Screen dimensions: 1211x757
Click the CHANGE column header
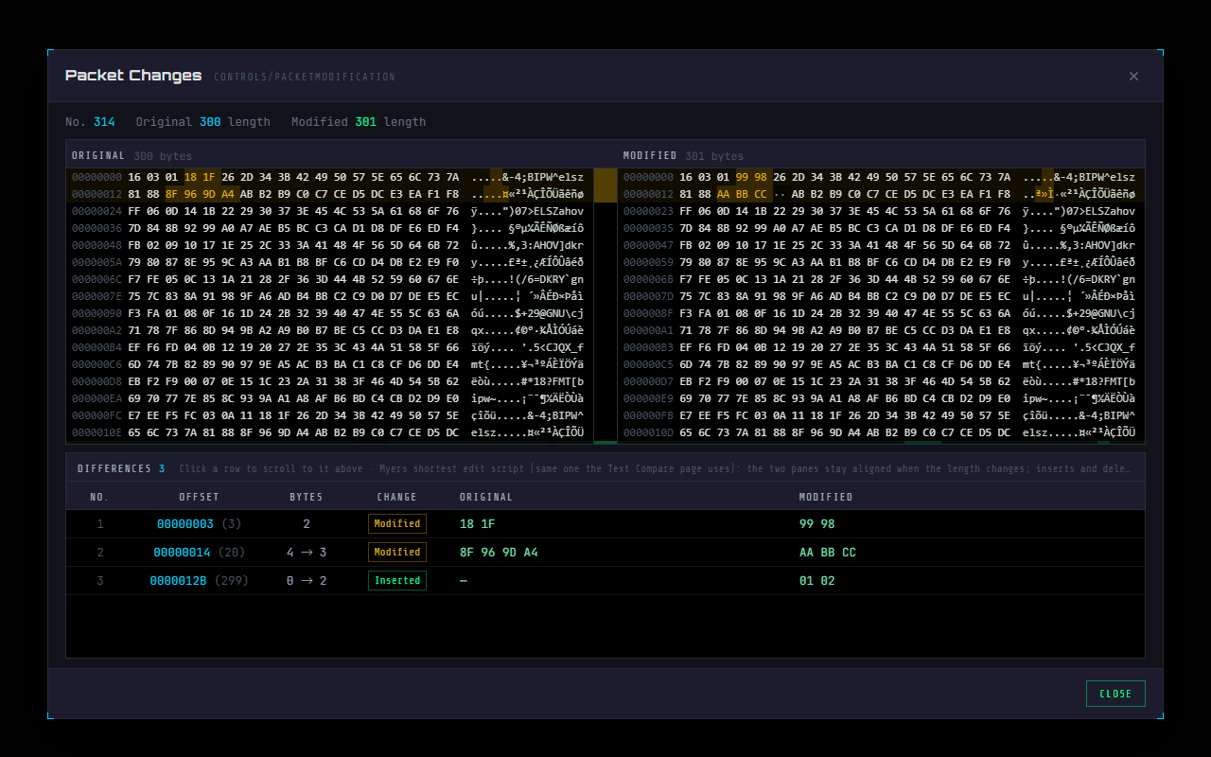(x=396, y=497)
